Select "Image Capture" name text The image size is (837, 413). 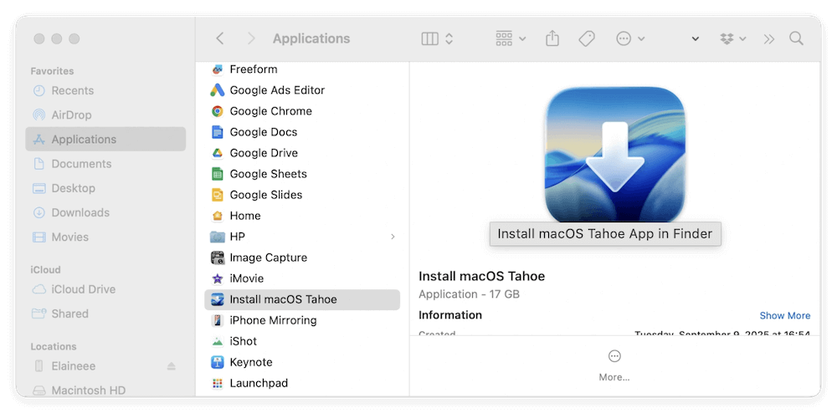pos(269,257)
